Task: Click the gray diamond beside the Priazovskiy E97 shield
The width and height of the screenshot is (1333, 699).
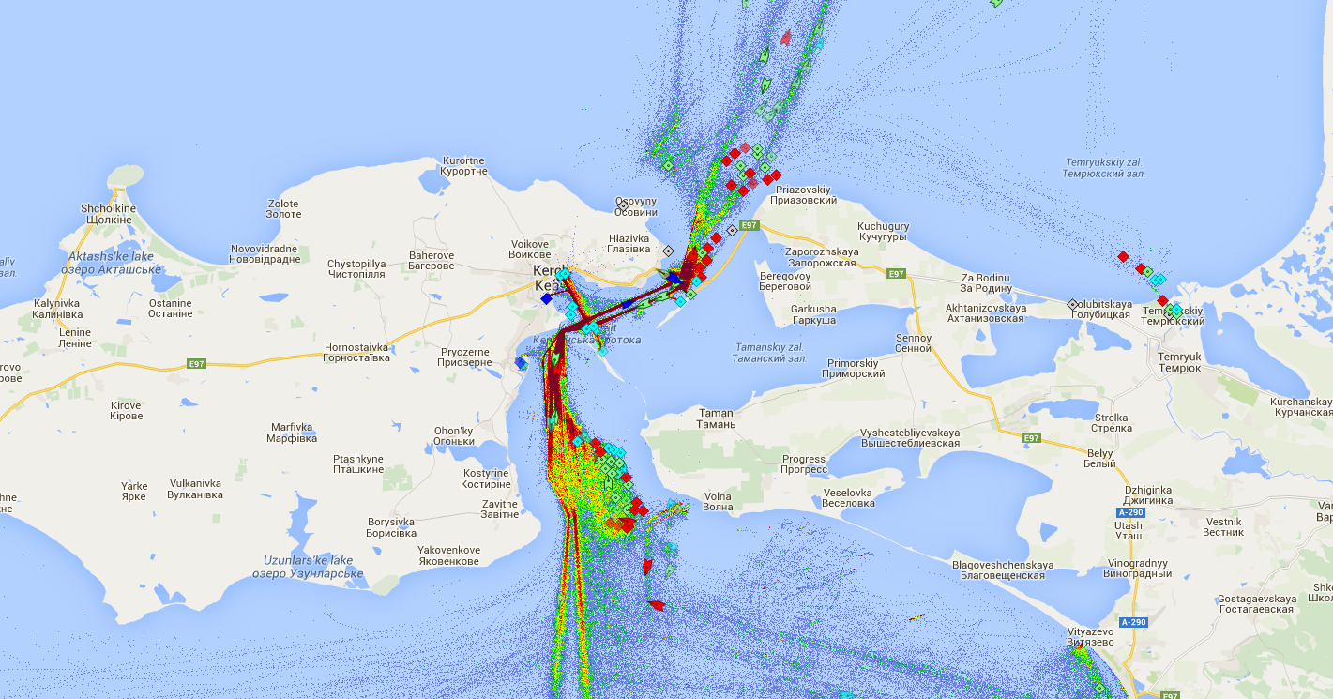Action: point(732,230)
